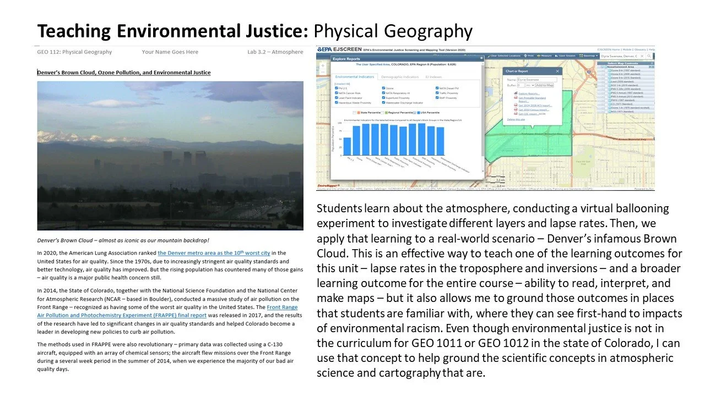Open the EJ Indexes tab
705x396 pixels.
click(x=434, y=77)
